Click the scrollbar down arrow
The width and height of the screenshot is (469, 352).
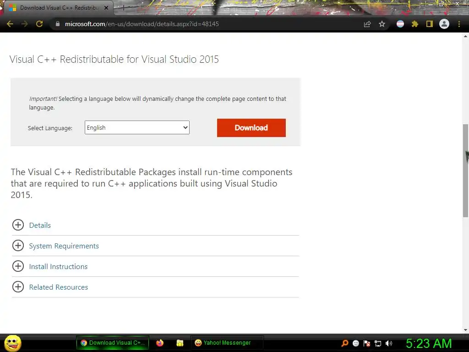(465, 330)
